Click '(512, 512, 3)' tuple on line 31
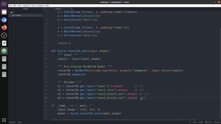The image size is (221, 124). 90,110
